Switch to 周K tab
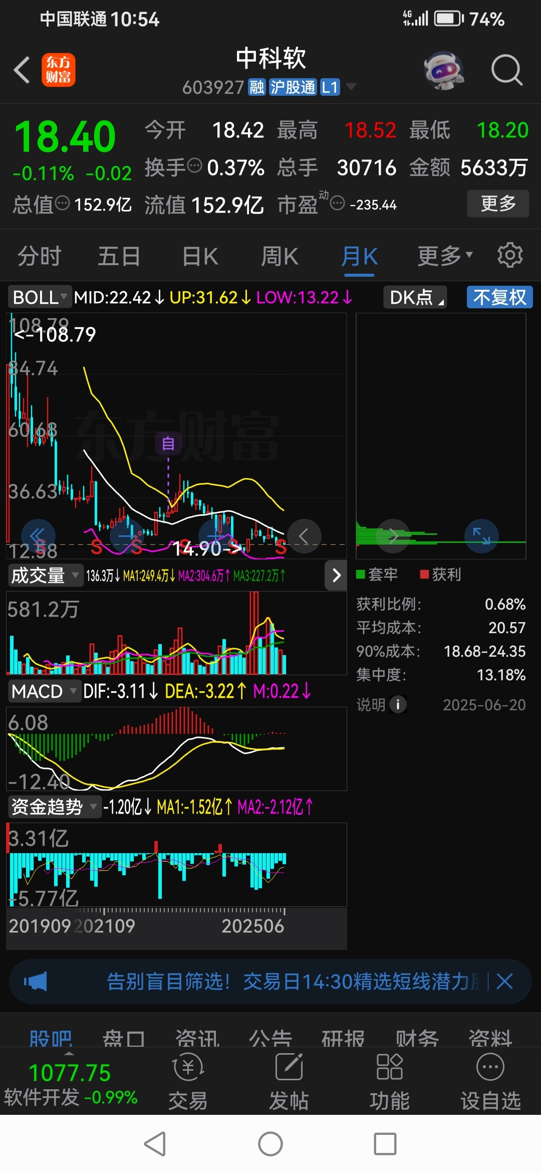 (280, 256)
